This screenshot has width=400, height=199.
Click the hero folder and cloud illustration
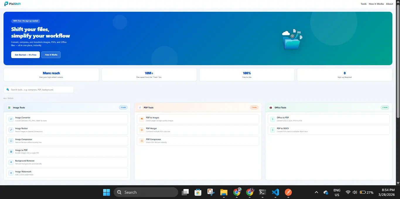pos(292,39)
